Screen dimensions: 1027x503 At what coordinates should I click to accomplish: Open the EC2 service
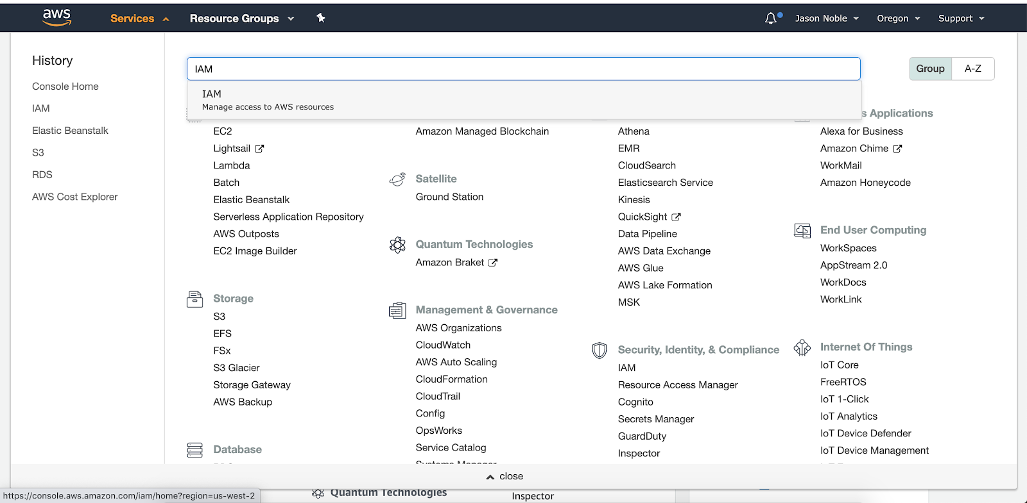tap(223, 131)
